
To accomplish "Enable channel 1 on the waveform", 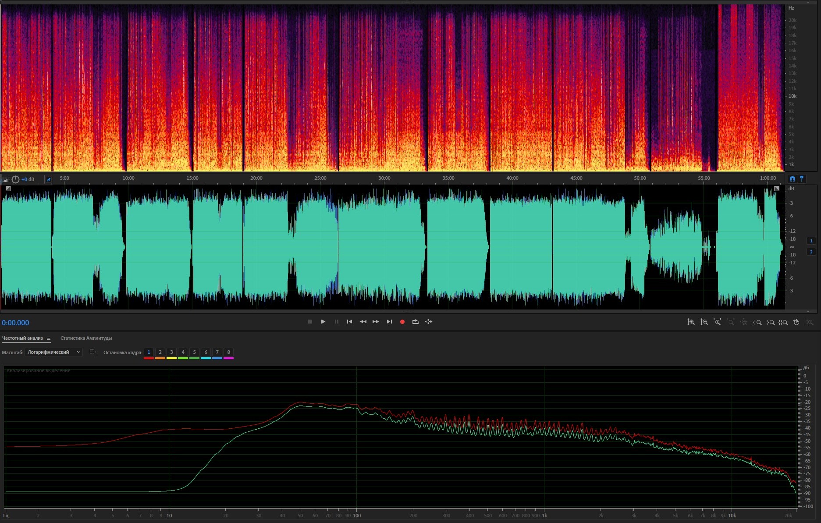I will [x=811, y=241].
